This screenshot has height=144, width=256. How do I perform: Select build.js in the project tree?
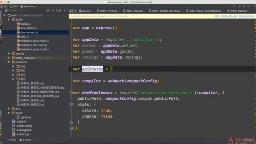tap(25, 24)
